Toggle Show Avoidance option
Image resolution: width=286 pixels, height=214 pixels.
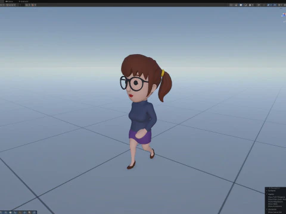(x=275, y=206)
